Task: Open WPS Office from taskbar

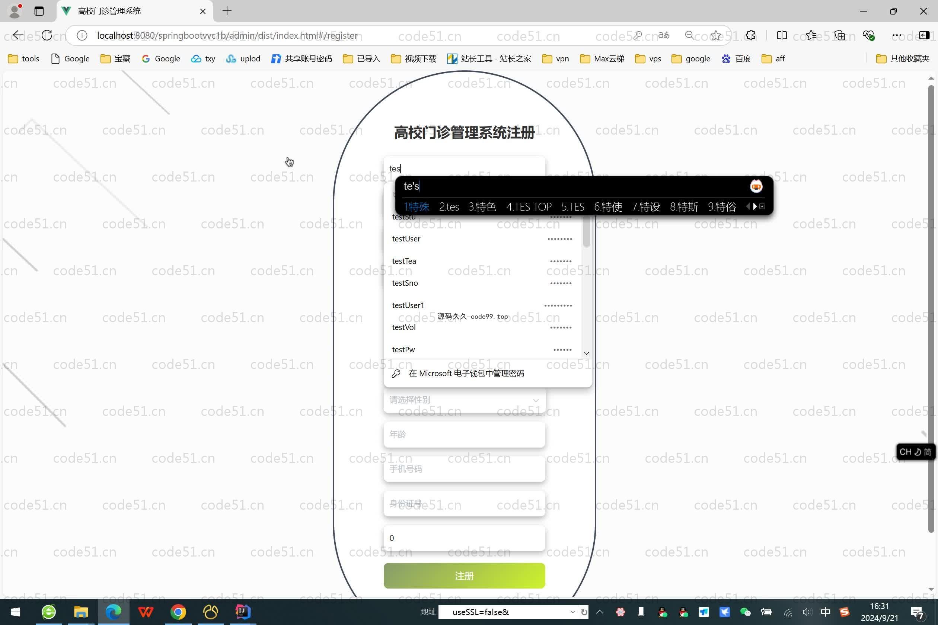Action: coord(146,612)
